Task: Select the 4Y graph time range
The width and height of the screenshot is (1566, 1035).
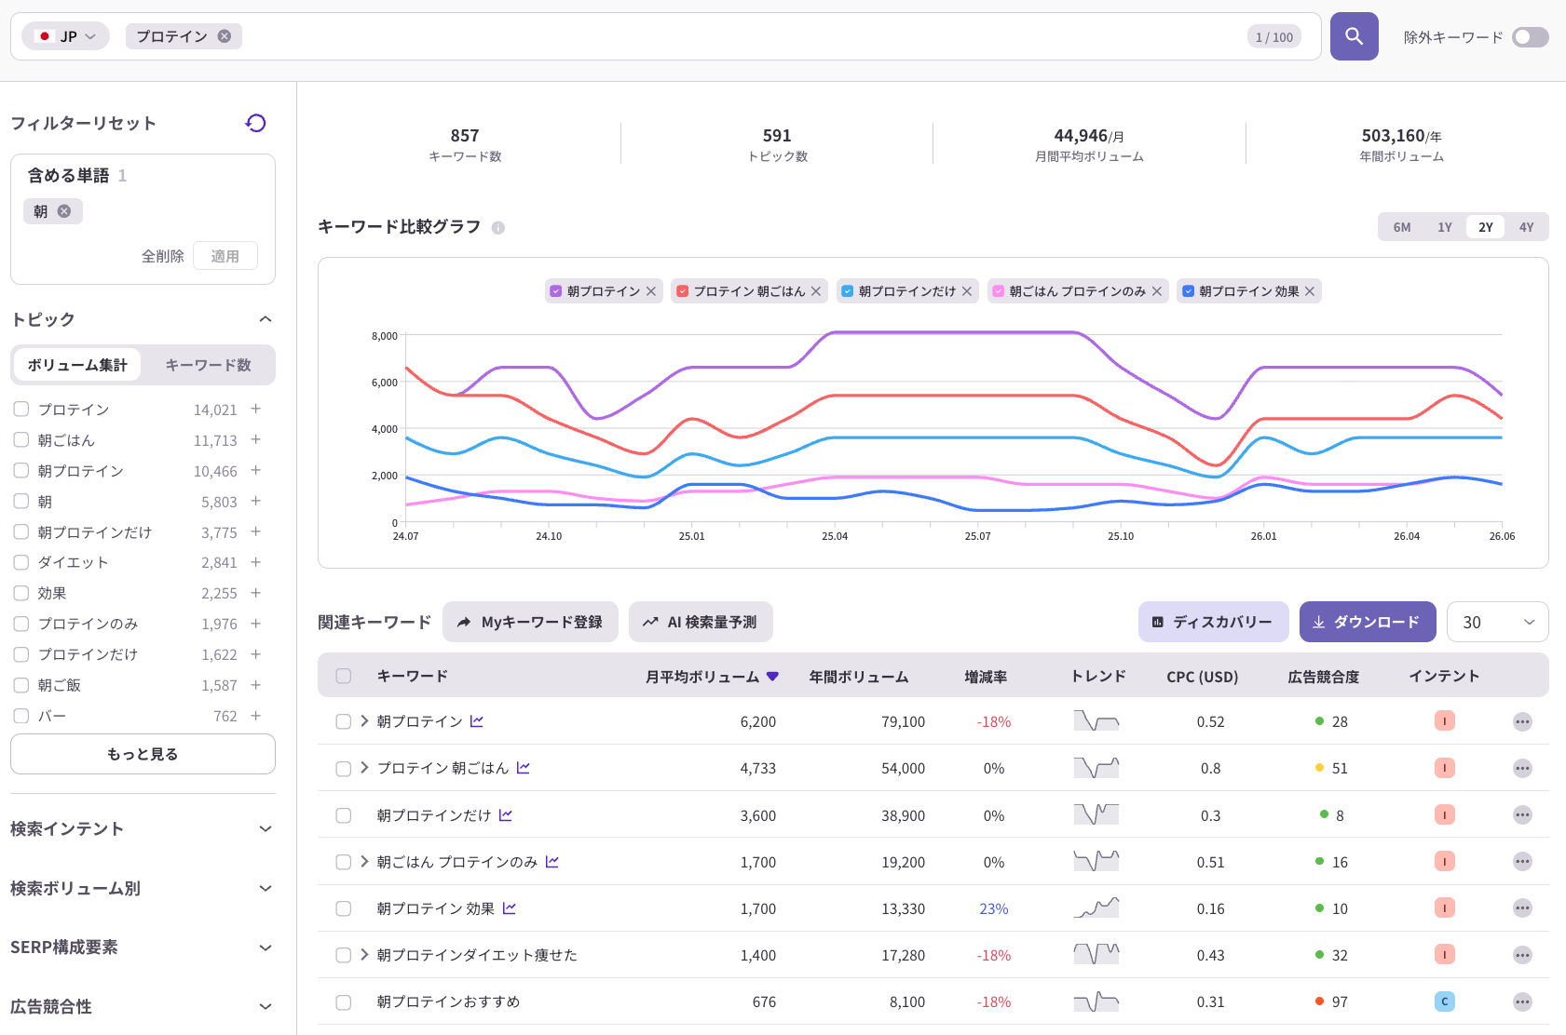Action: (x=1526, y=227)
